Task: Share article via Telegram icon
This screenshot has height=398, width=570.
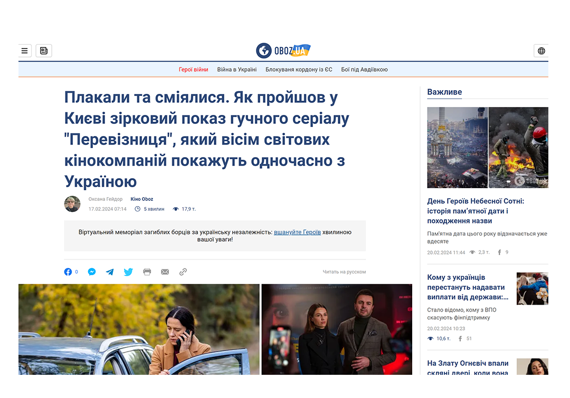Action: pos(110,272)
